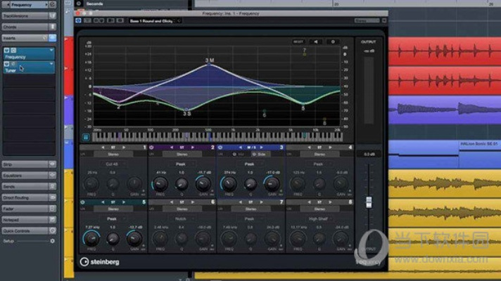Select the Side channel button on band 3
The image size is (501, 281).
(261, 154)
